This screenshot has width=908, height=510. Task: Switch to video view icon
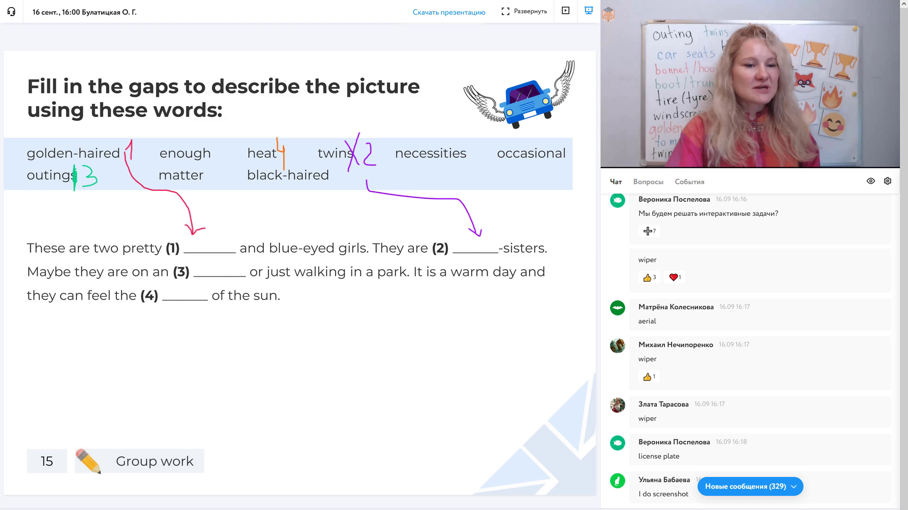coord(565,11)
